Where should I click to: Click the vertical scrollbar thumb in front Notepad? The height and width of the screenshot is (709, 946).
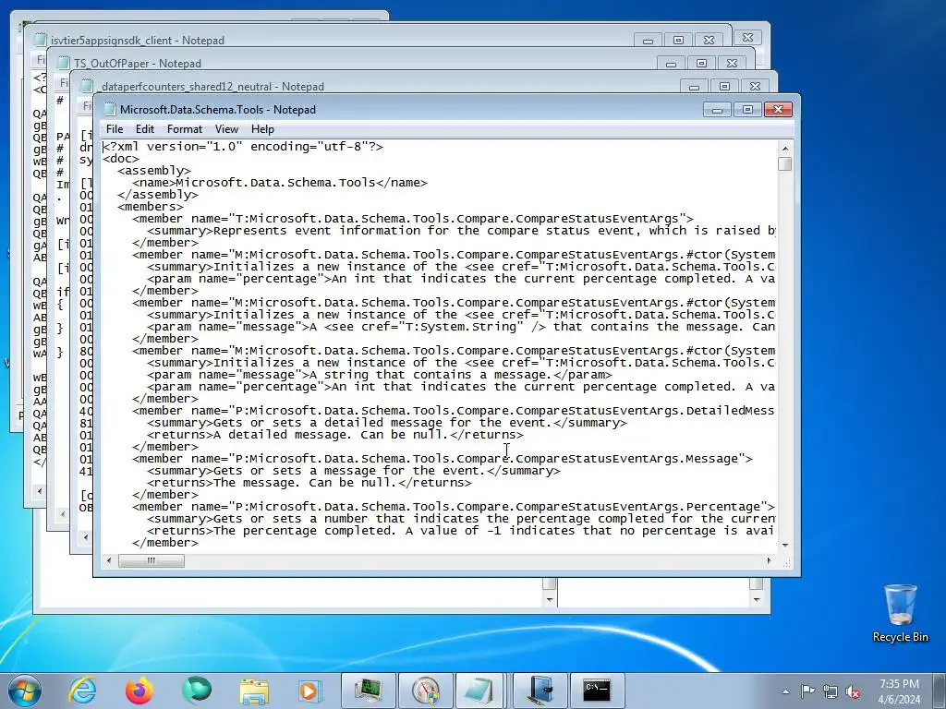tap(785, 164)
